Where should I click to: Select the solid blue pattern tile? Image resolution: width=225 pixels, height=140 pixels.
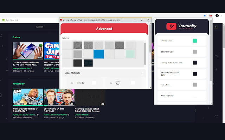[99, 54]
